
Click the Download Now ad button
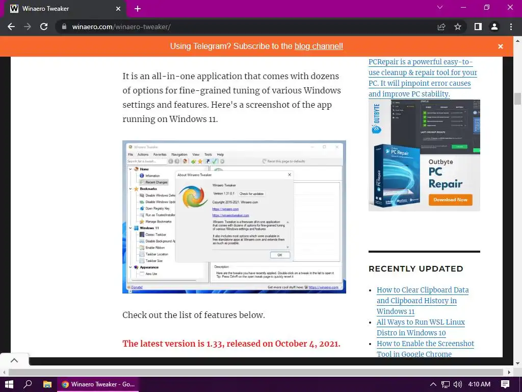[450, 200]
